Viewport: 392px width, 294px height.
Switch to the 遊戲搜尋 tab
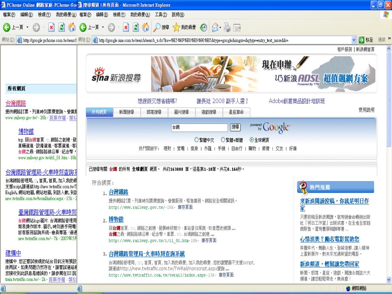click(x=209, y=112)
